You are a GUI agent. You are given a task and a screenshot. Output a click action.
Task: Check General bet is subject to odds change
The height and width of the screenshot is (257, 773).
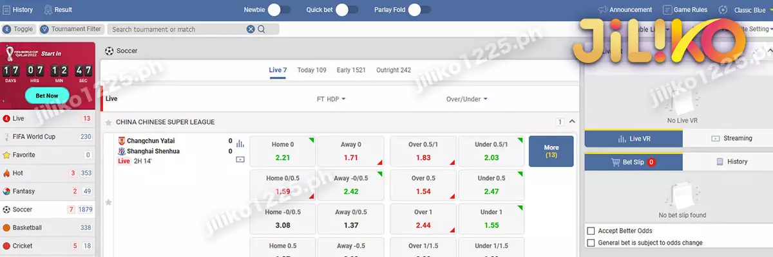(x=591, y=243)
